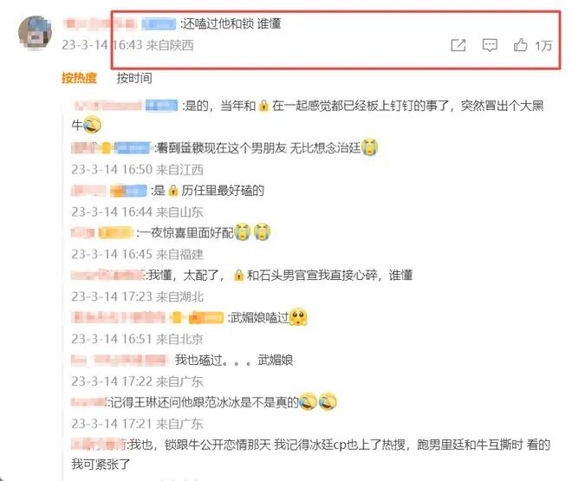The height and width of the screenshot is (481, 572).
Task: Click the commenter's blurred profile avatar
Action: [35, 33]
